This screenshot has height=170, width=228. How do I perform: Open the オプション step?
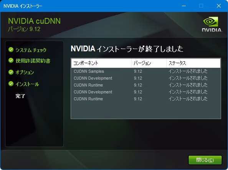pos(25,72)
